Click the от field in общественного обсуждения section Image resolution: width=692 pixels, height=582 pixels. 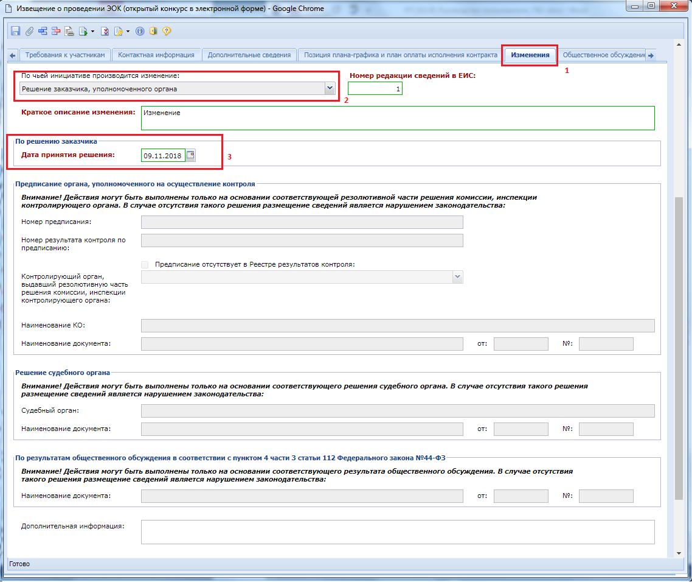click(521, 496)
